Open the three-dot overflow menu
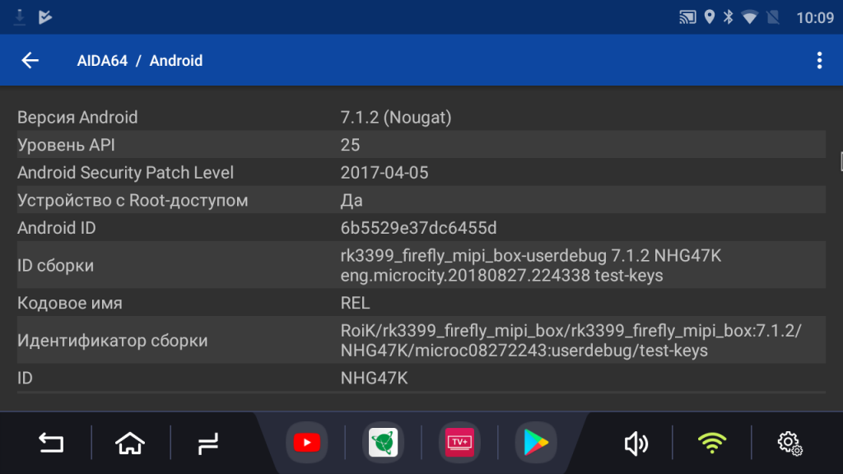This screenshot has width=843, height=474. point(818,60)
